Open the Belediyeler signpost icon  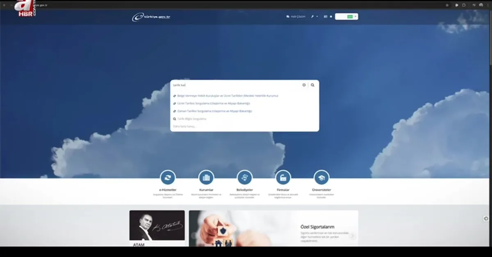coord(245,177)
